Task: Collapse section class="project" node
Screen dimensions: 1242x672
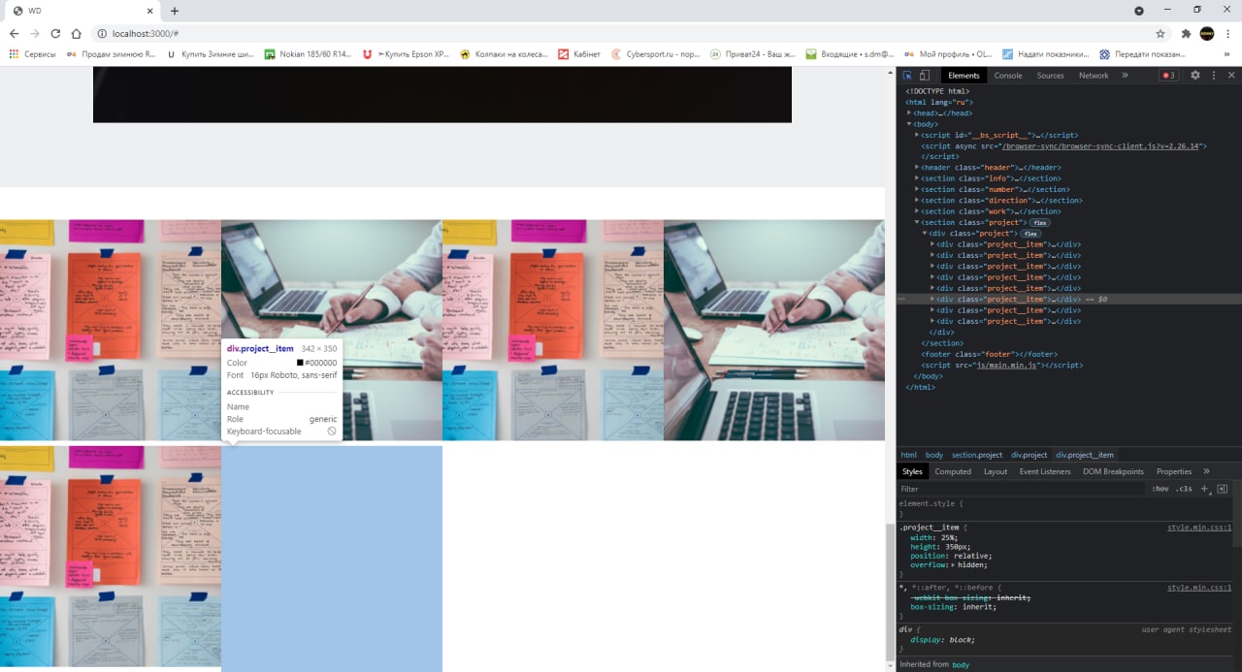Action: [918, 222]
